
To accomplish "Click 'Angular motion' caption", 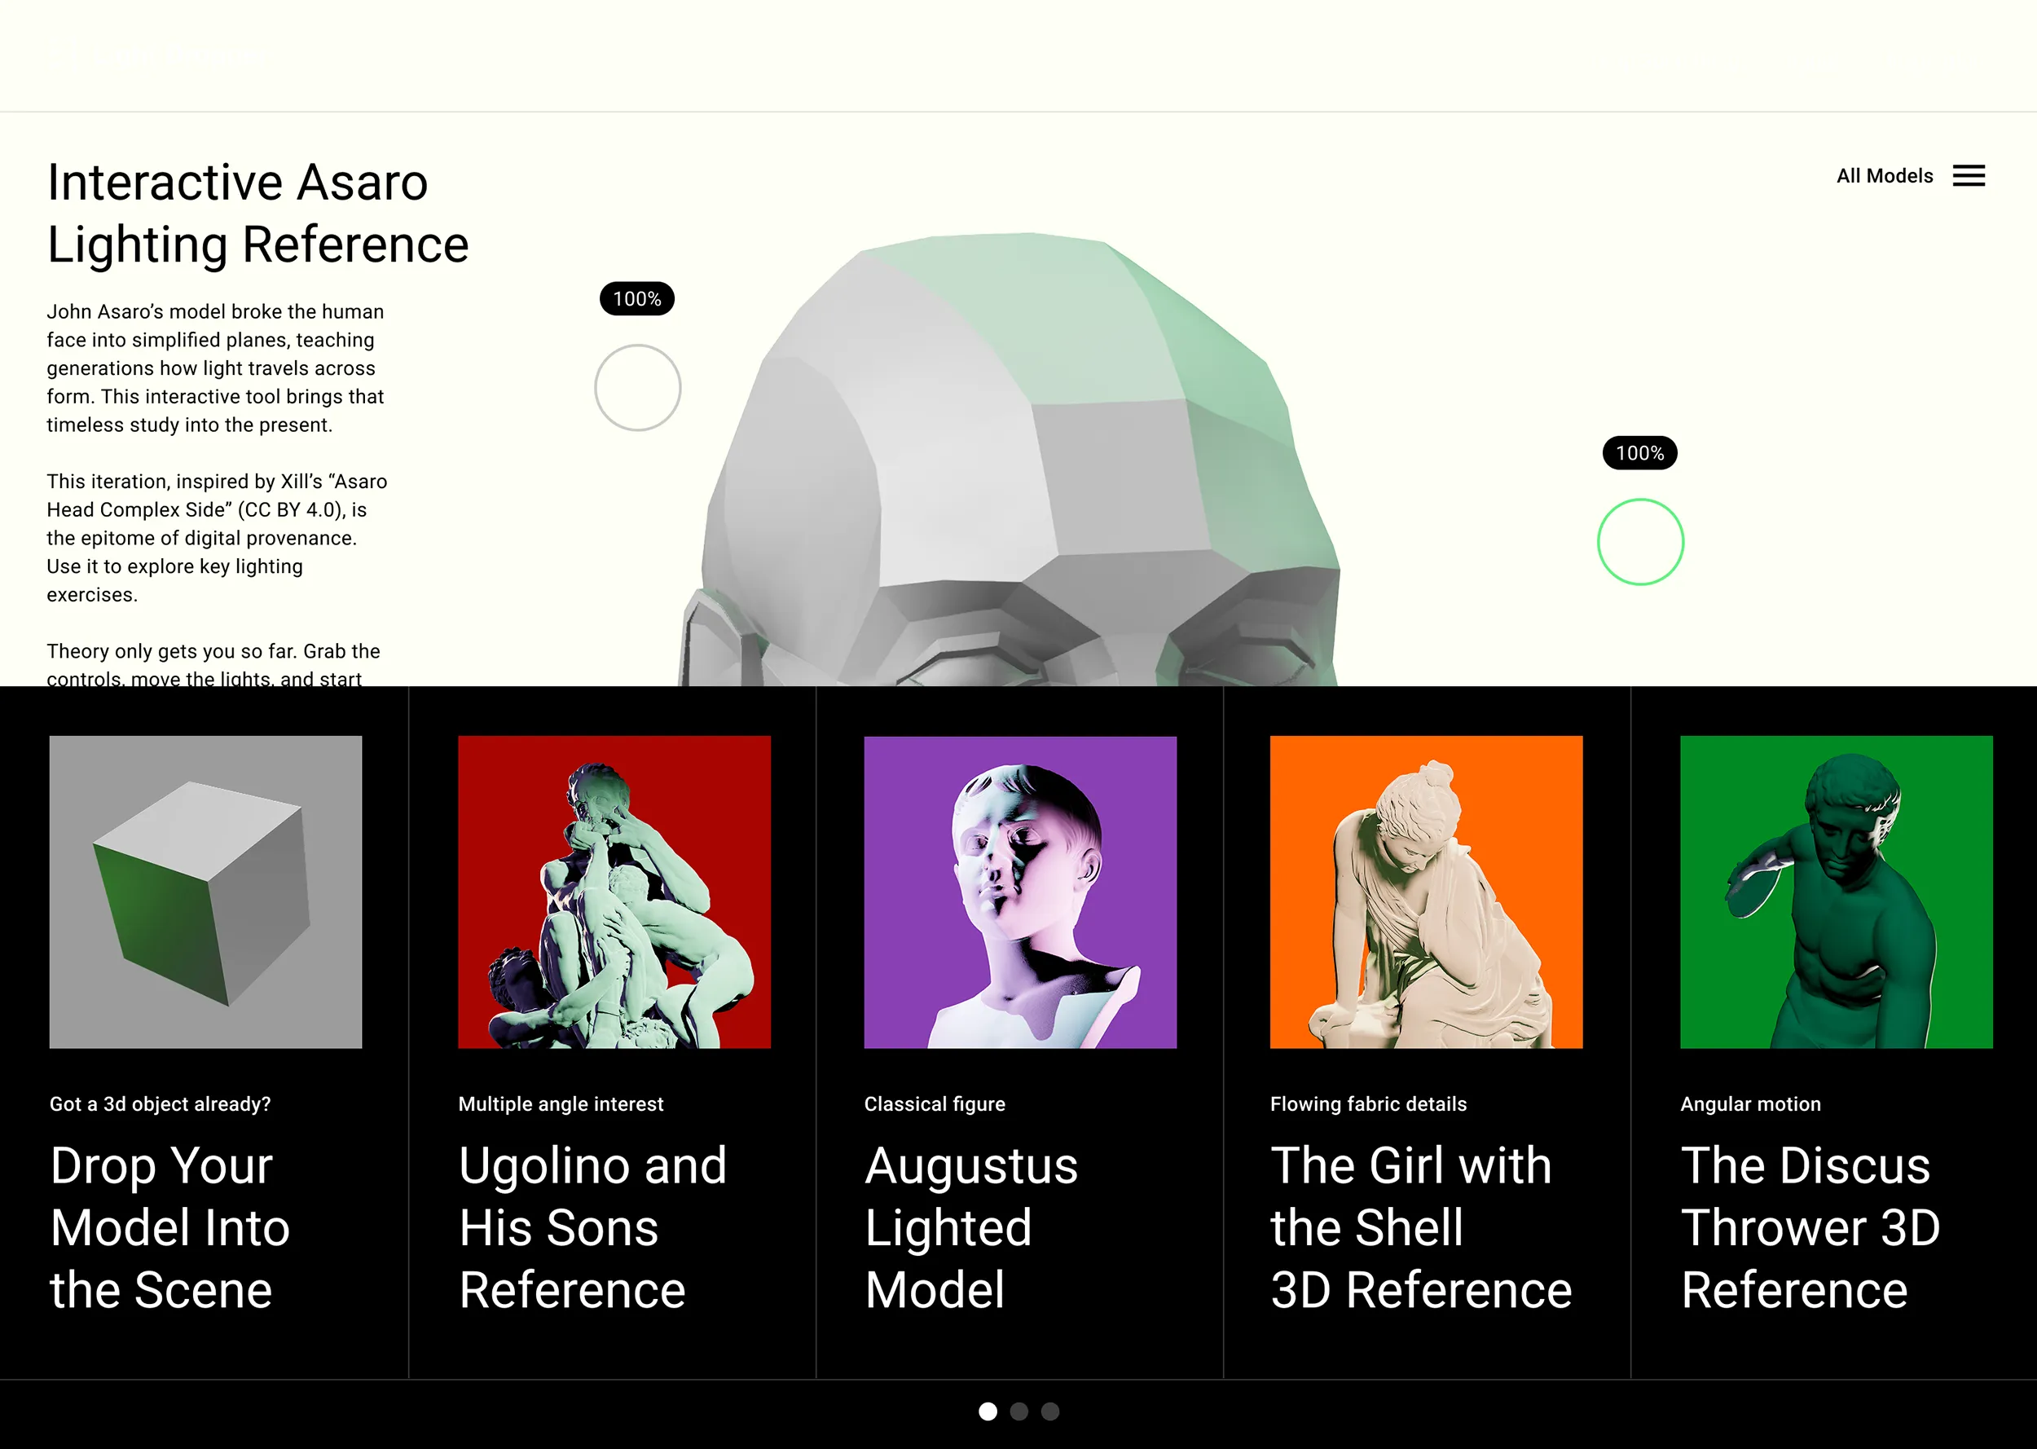I will click(x=1751, y=1103).
